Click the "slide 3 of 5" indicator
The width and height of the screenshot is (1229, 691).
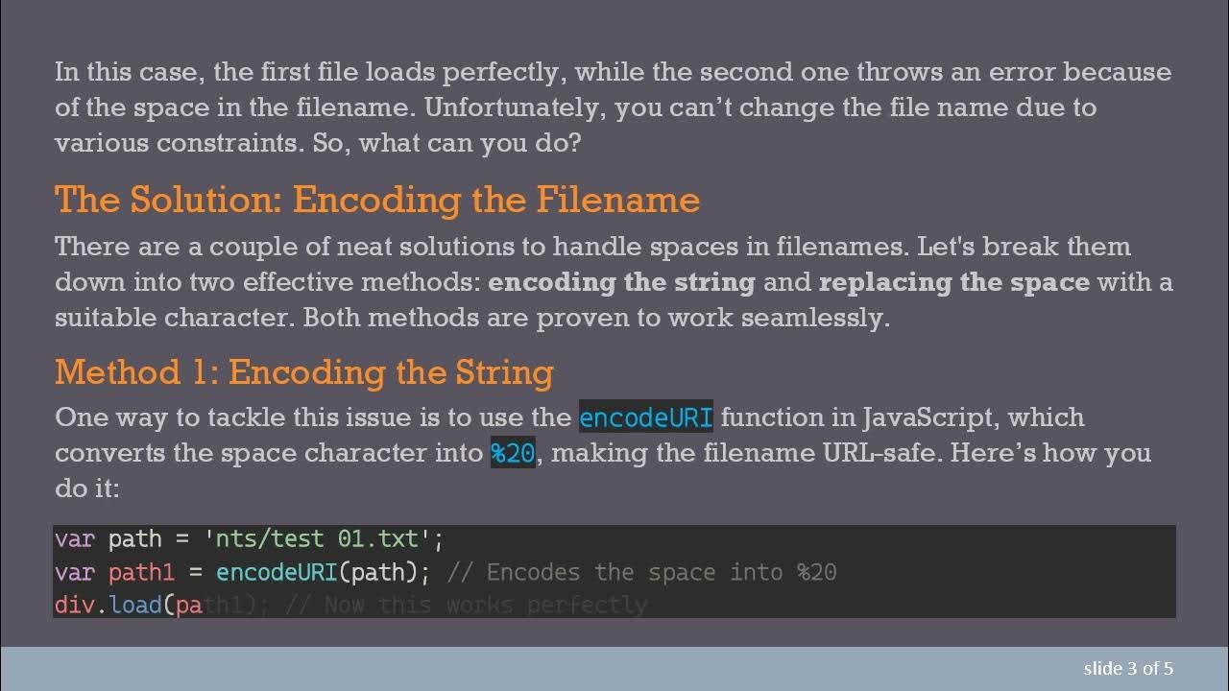pos(1128,668)
